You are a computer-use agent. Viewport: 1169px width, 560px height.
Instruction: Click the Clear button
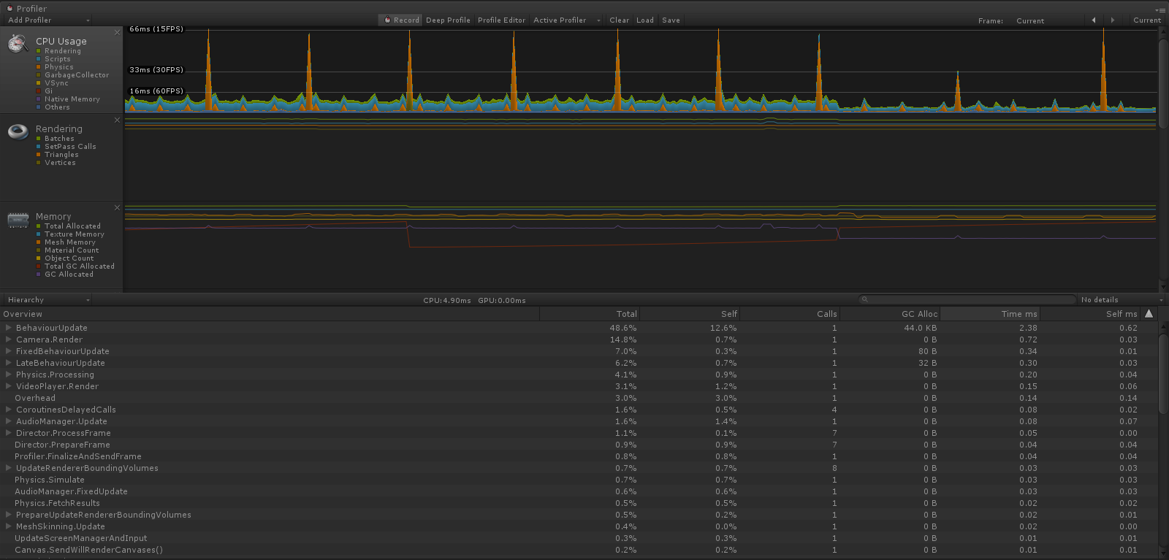pyautogui.click(x=619, y=20)
